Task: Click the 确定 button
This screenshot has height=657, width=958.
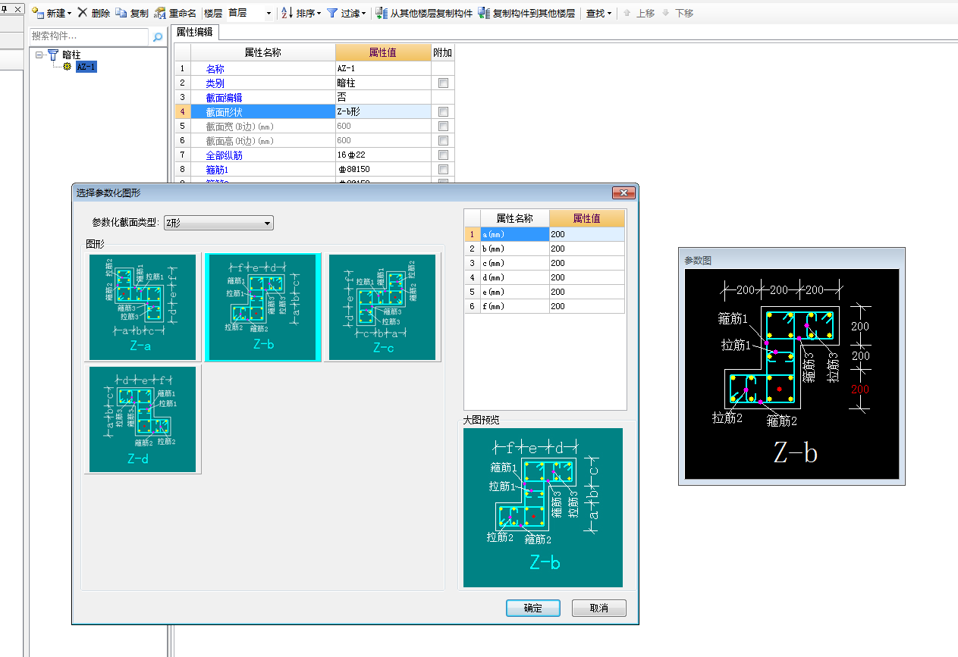Action: coord(532,608)
